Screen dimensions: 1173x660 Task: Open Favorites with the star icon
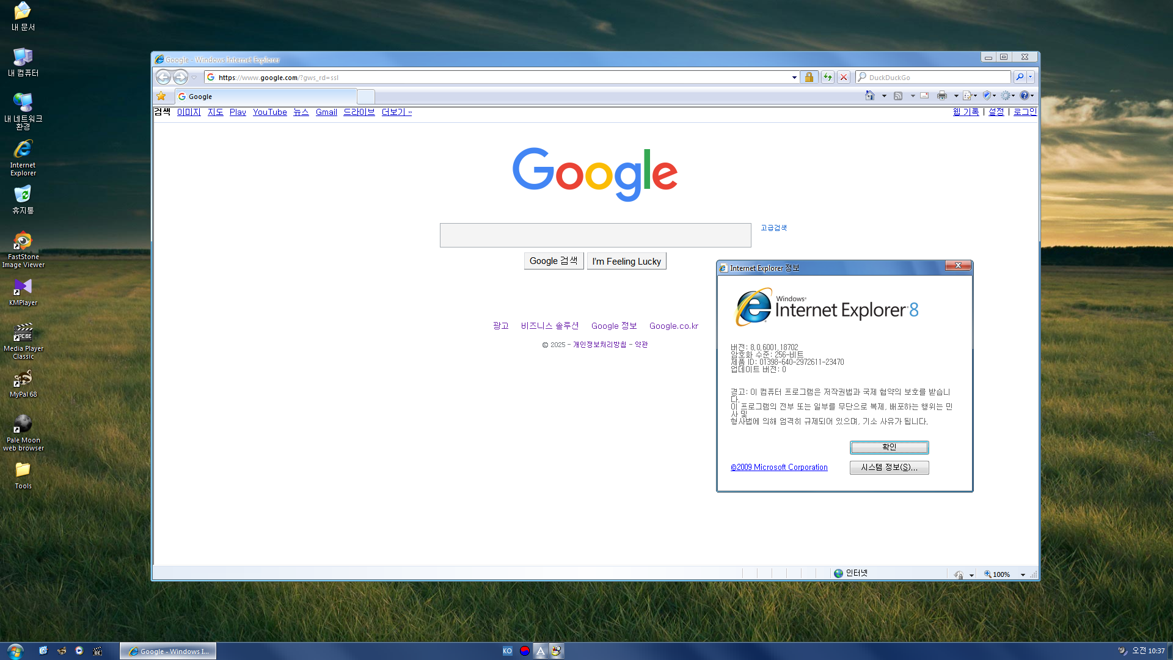(161, 96)
